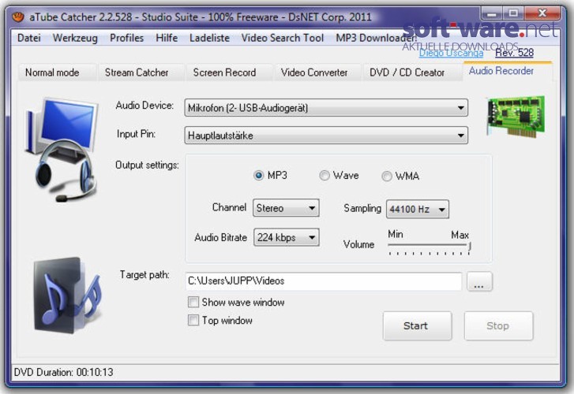Image resolution: width=574 pixels, height=394 pixels.
Task: Open the Werkzeug menu
Action: pos(75,38)
